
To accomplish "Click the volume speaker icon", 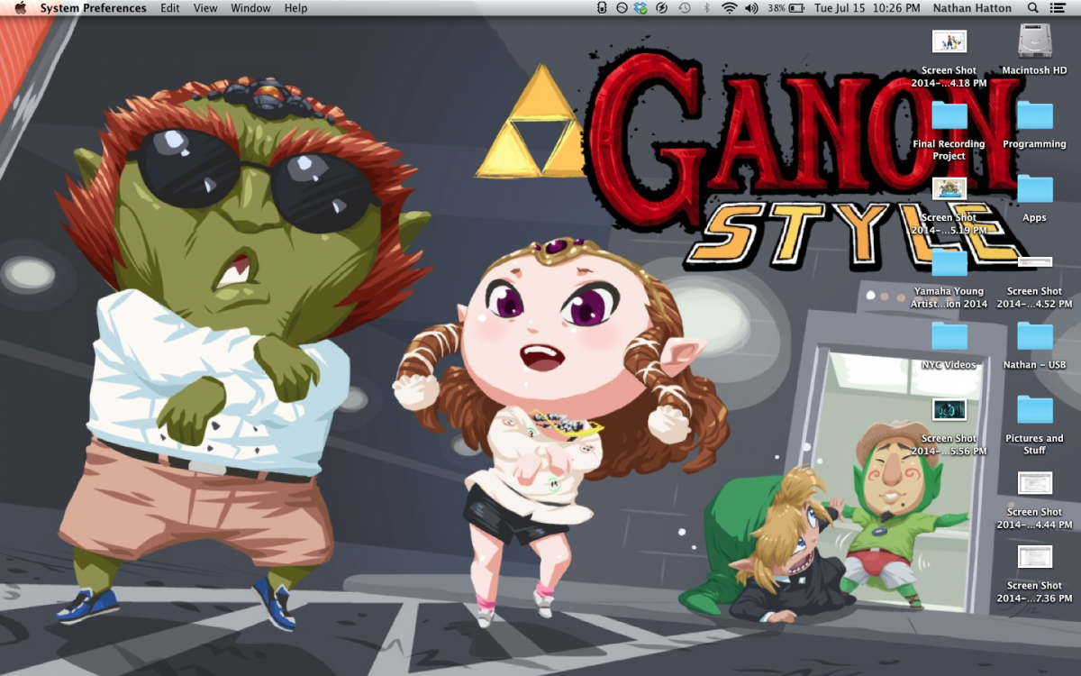I will [751, 8].
